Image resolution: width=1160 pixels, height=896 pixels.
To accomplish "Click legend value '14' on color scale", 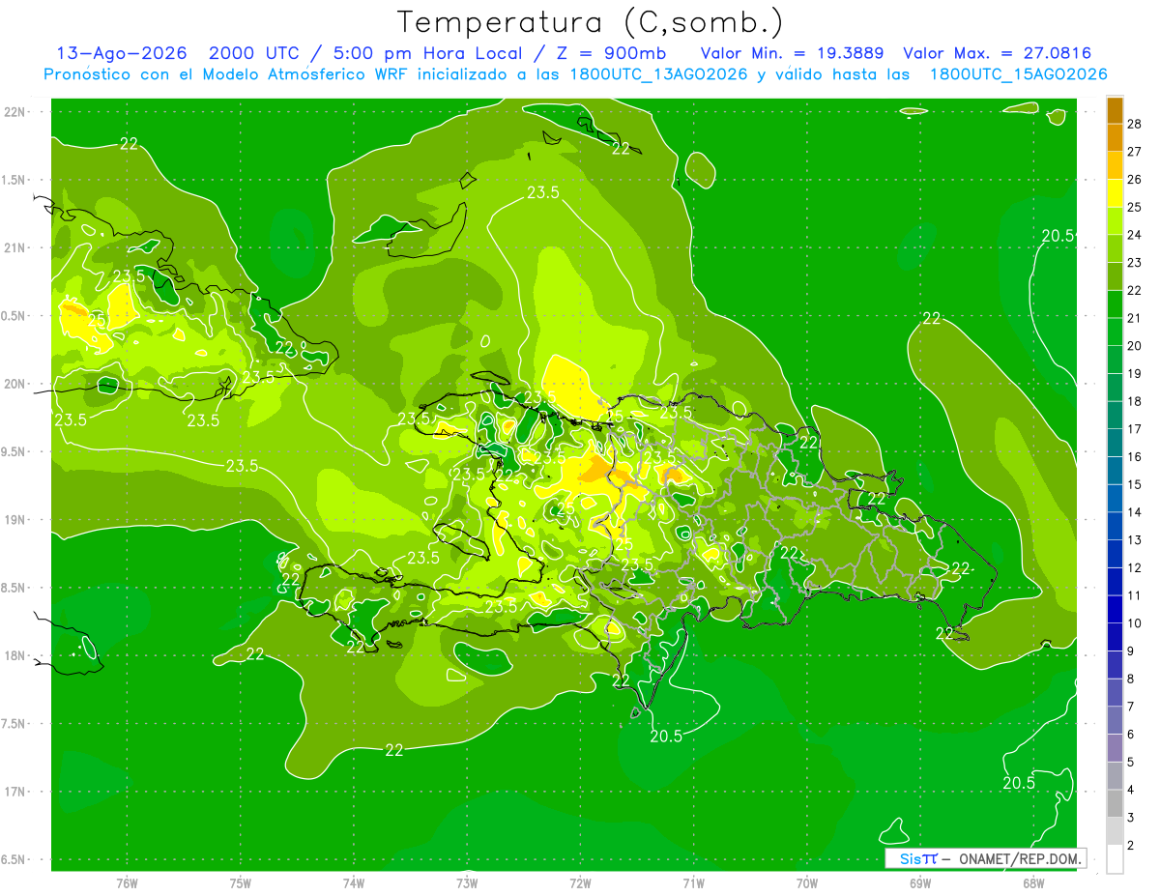I will (1136, 512).
